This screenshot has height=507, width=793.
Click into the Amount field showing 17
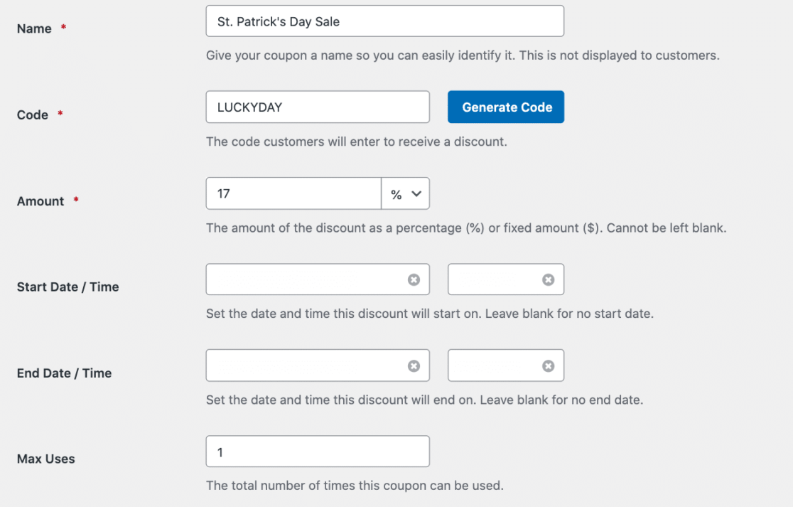click(x=293, y=193)
